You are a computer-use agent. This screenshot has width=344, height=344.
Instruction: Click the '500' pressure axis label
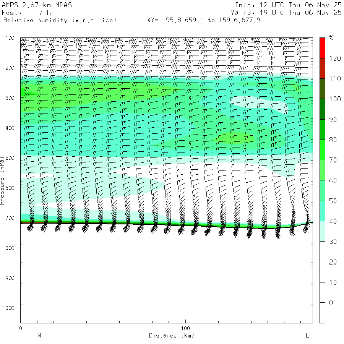(10, 158)
